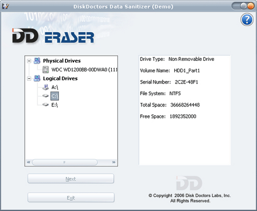This screenshot has width=257, height=211.
Task: Click the Physical Drives label
Action: tap(62, 61)
